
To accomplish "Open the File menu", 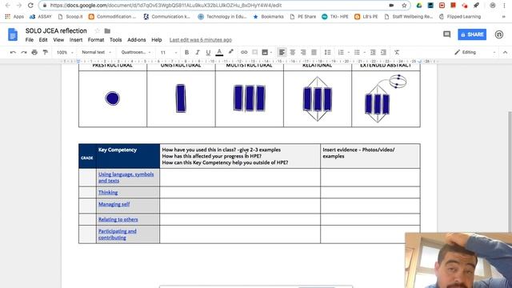I will click(30, 40).
